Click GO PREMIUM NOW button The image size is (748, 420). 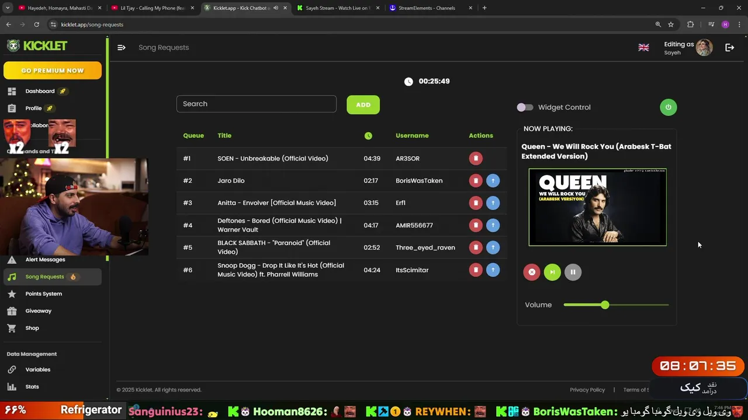point(53,71)
